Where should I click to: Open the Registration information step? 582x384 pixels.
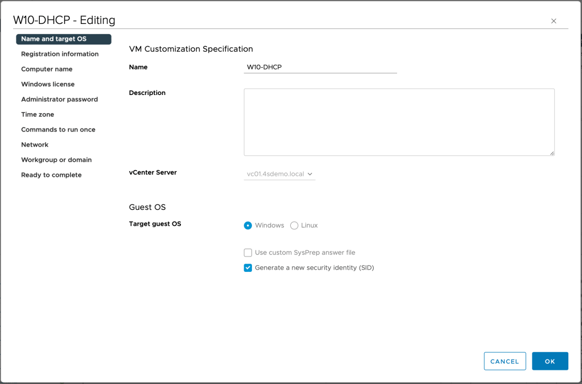[x=60, y=54]
